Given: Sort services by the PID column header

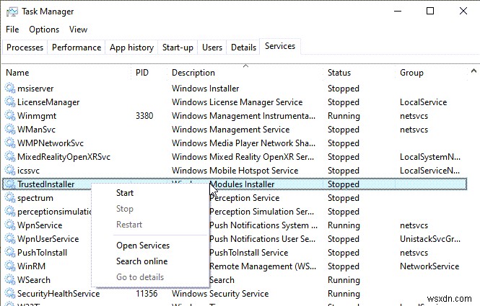Looking at the screenshot, I should (x=142, y=73).
